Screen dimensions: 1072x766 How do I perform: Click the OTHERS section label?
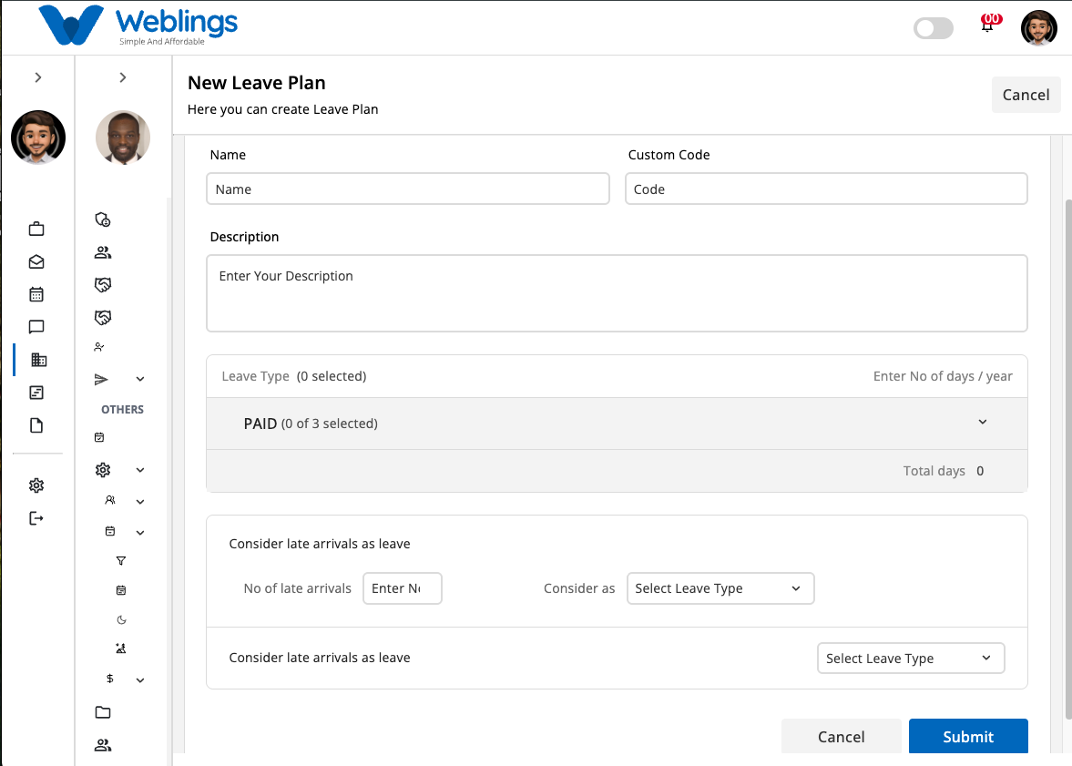[122, 410]
